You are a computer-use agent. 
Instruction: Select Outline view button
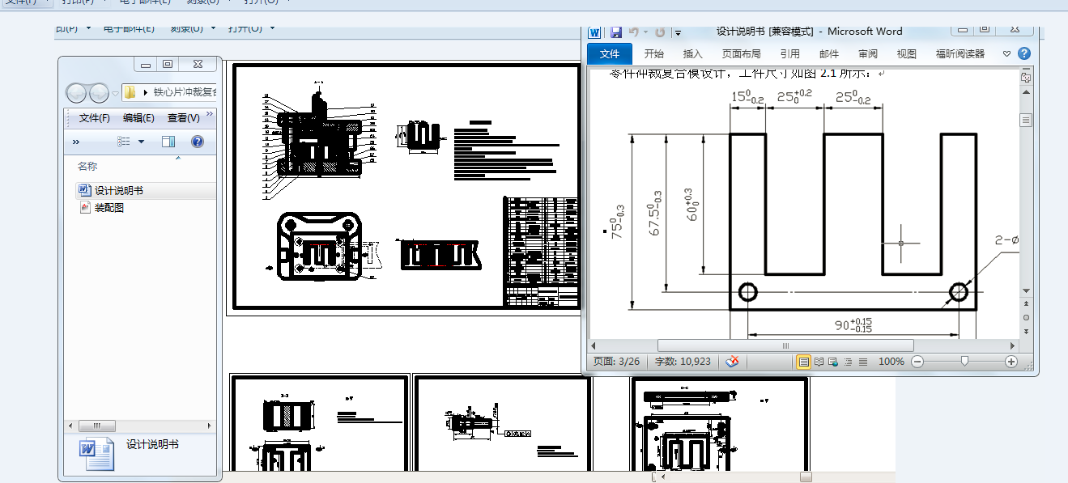(848, 362)
